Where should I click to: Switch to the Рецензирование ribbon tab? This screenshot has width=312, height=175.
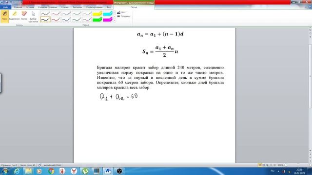click(x=94, y=7)
